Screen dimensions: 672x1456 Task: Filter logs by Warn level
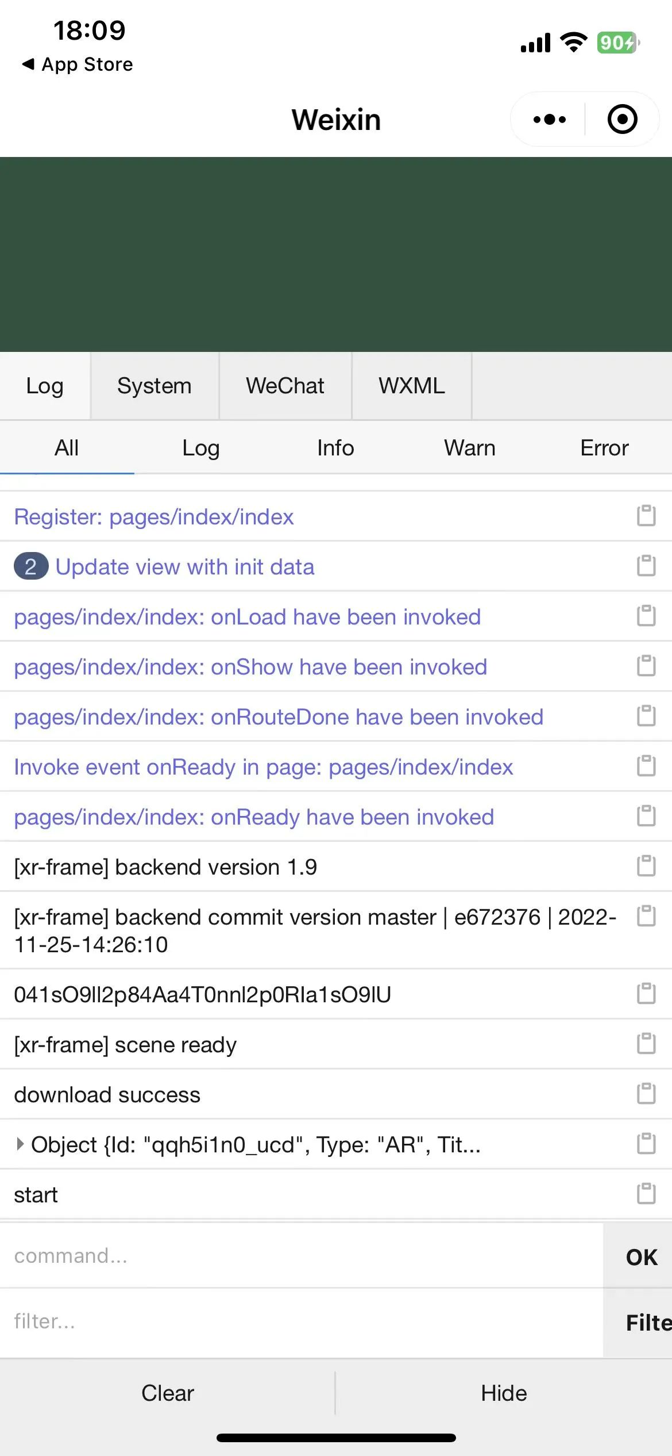click(x=469, y=448)
